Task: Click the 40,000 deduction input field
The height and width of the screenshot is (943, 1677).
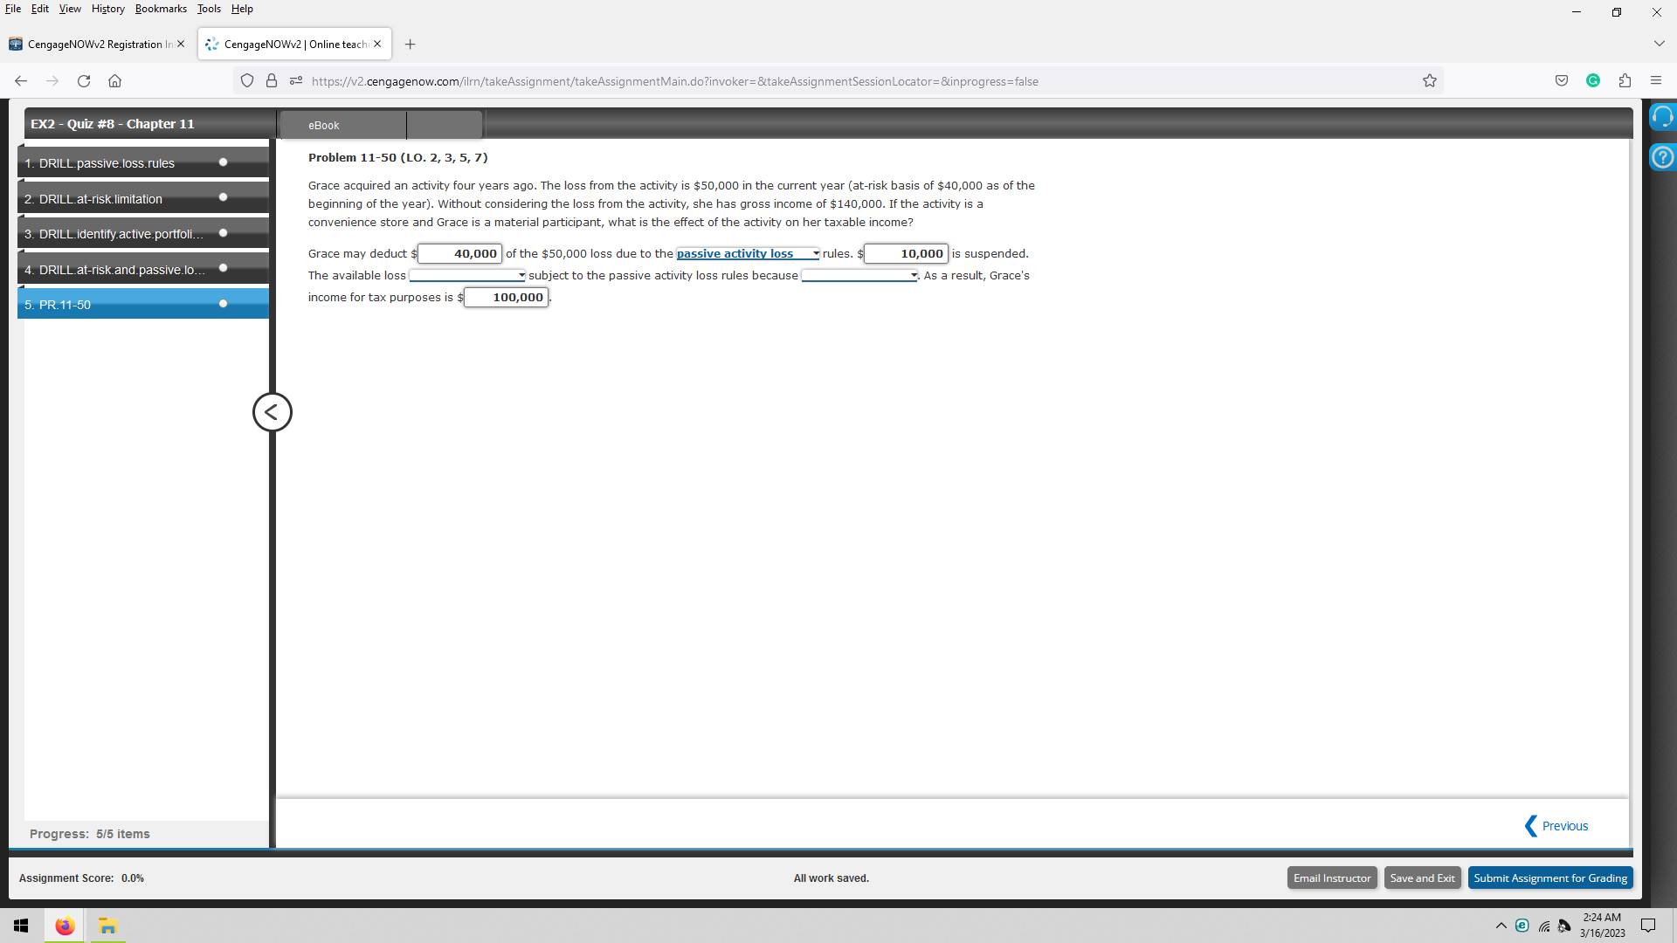Action: (459, 253)
